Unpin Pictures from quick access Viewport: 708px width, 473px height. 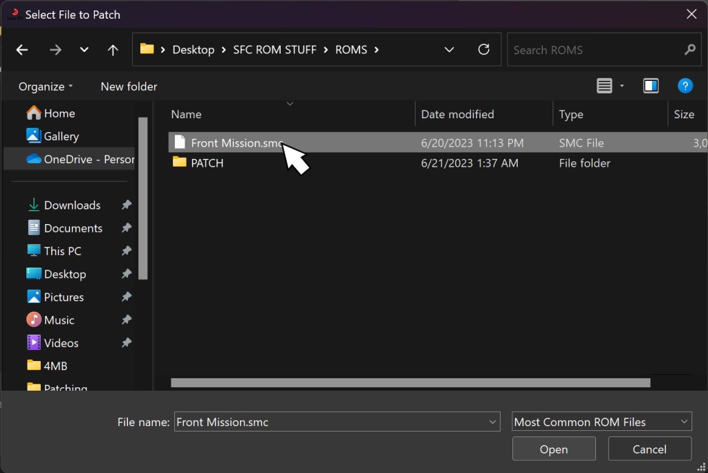click(126, 297)
